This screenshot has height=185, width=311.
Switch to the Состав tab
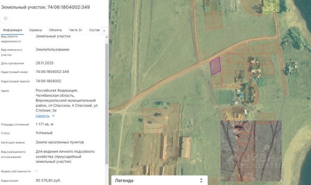[x=94, y=30]
